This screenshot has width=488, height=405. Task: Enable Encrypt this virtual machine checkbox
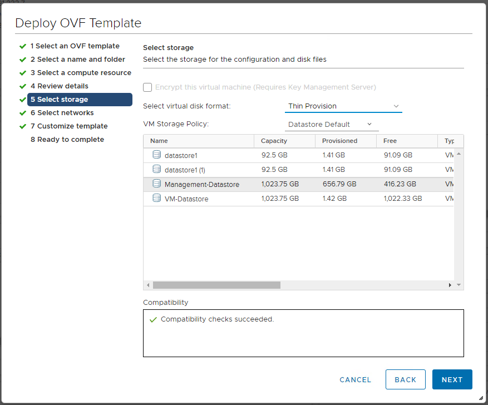click(147, 87)
